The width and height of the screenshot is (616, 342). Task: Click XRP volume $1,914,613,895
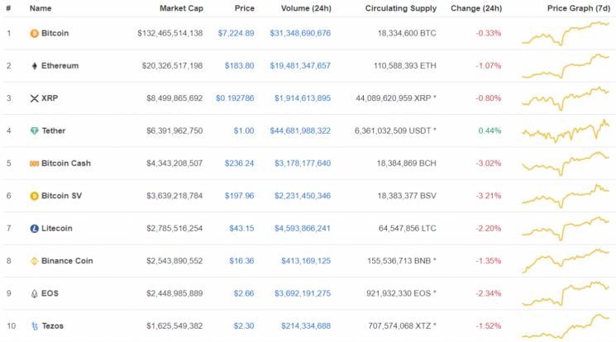click(303, 98)
